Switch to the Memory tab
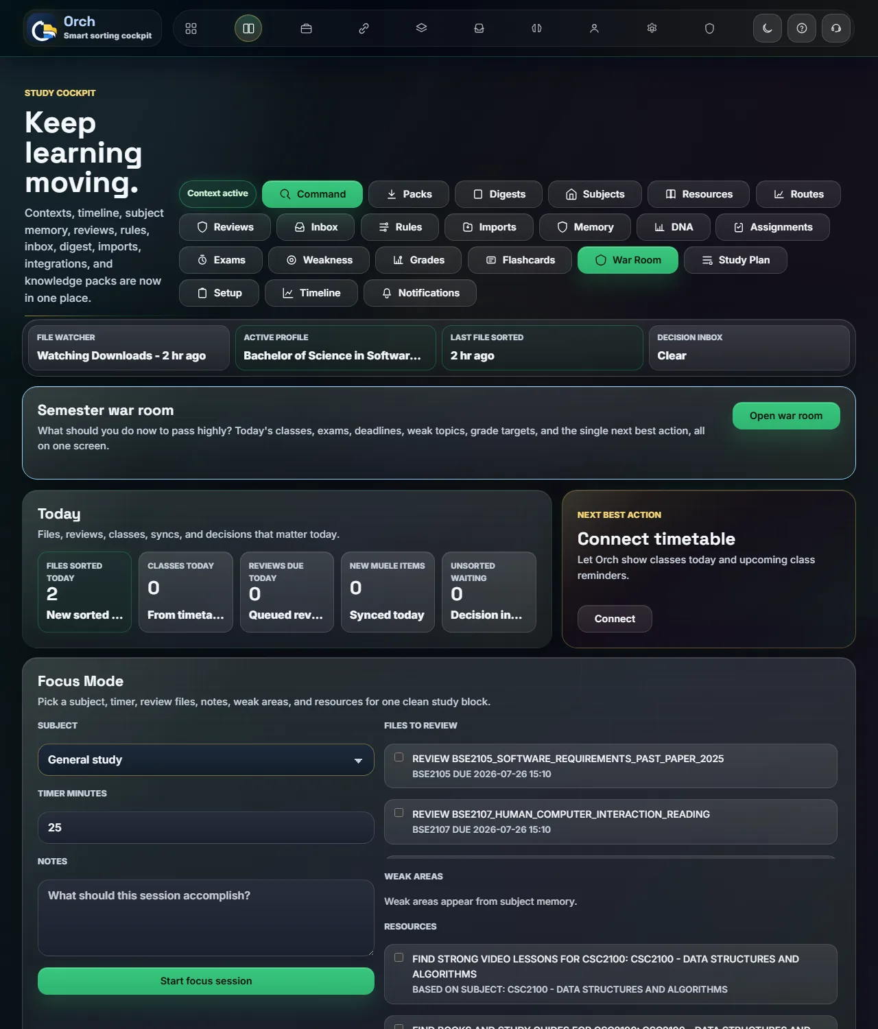 pyautogui.click(x=585, y=227)
